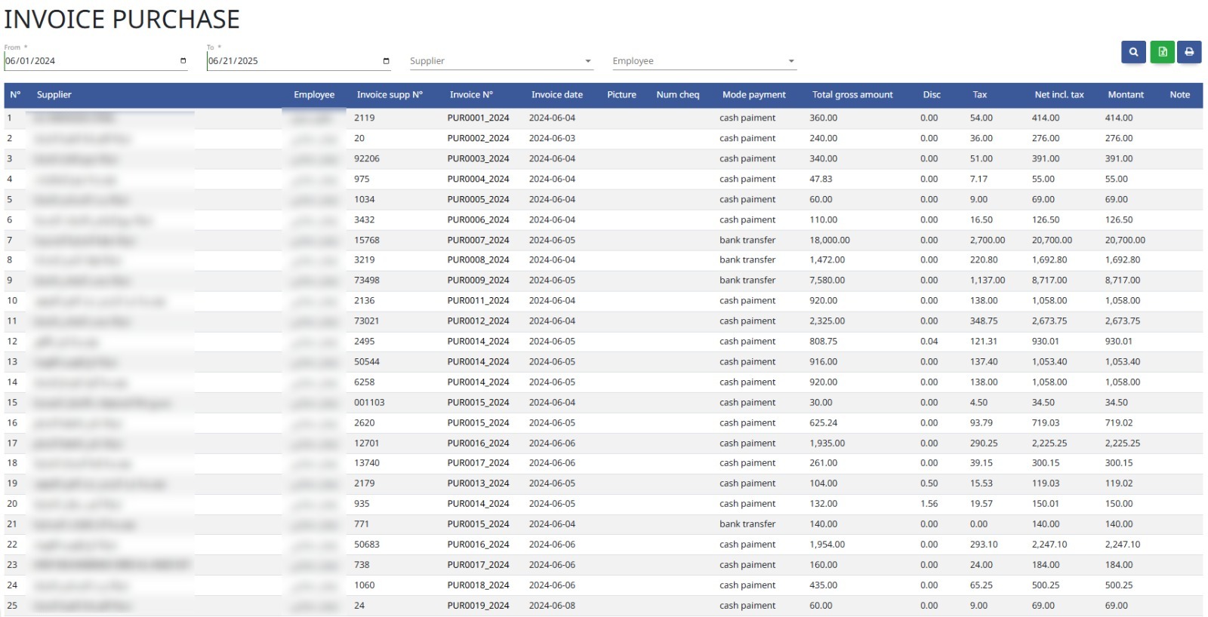Click total gross amount 18,000.00
Image resolution: width=1208 pixels, height=617 pixels.
coord(829,241)
